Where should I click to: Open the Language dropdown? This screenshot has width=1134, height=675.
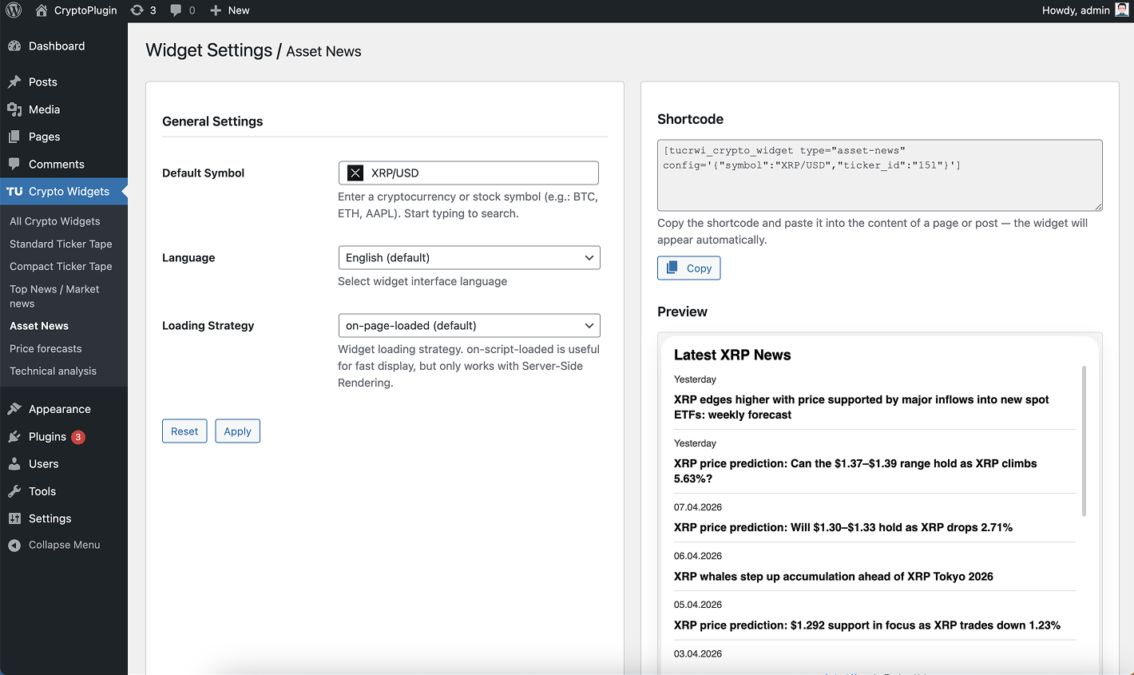click(469, 257)
